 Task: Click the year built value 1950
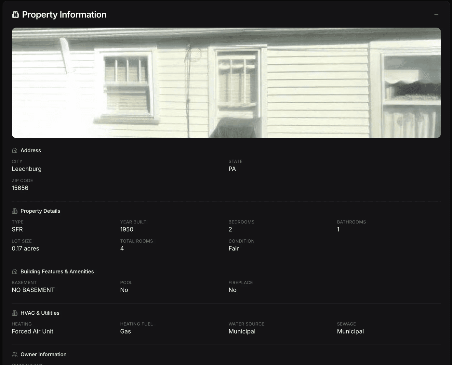click(x=126, y=229)
